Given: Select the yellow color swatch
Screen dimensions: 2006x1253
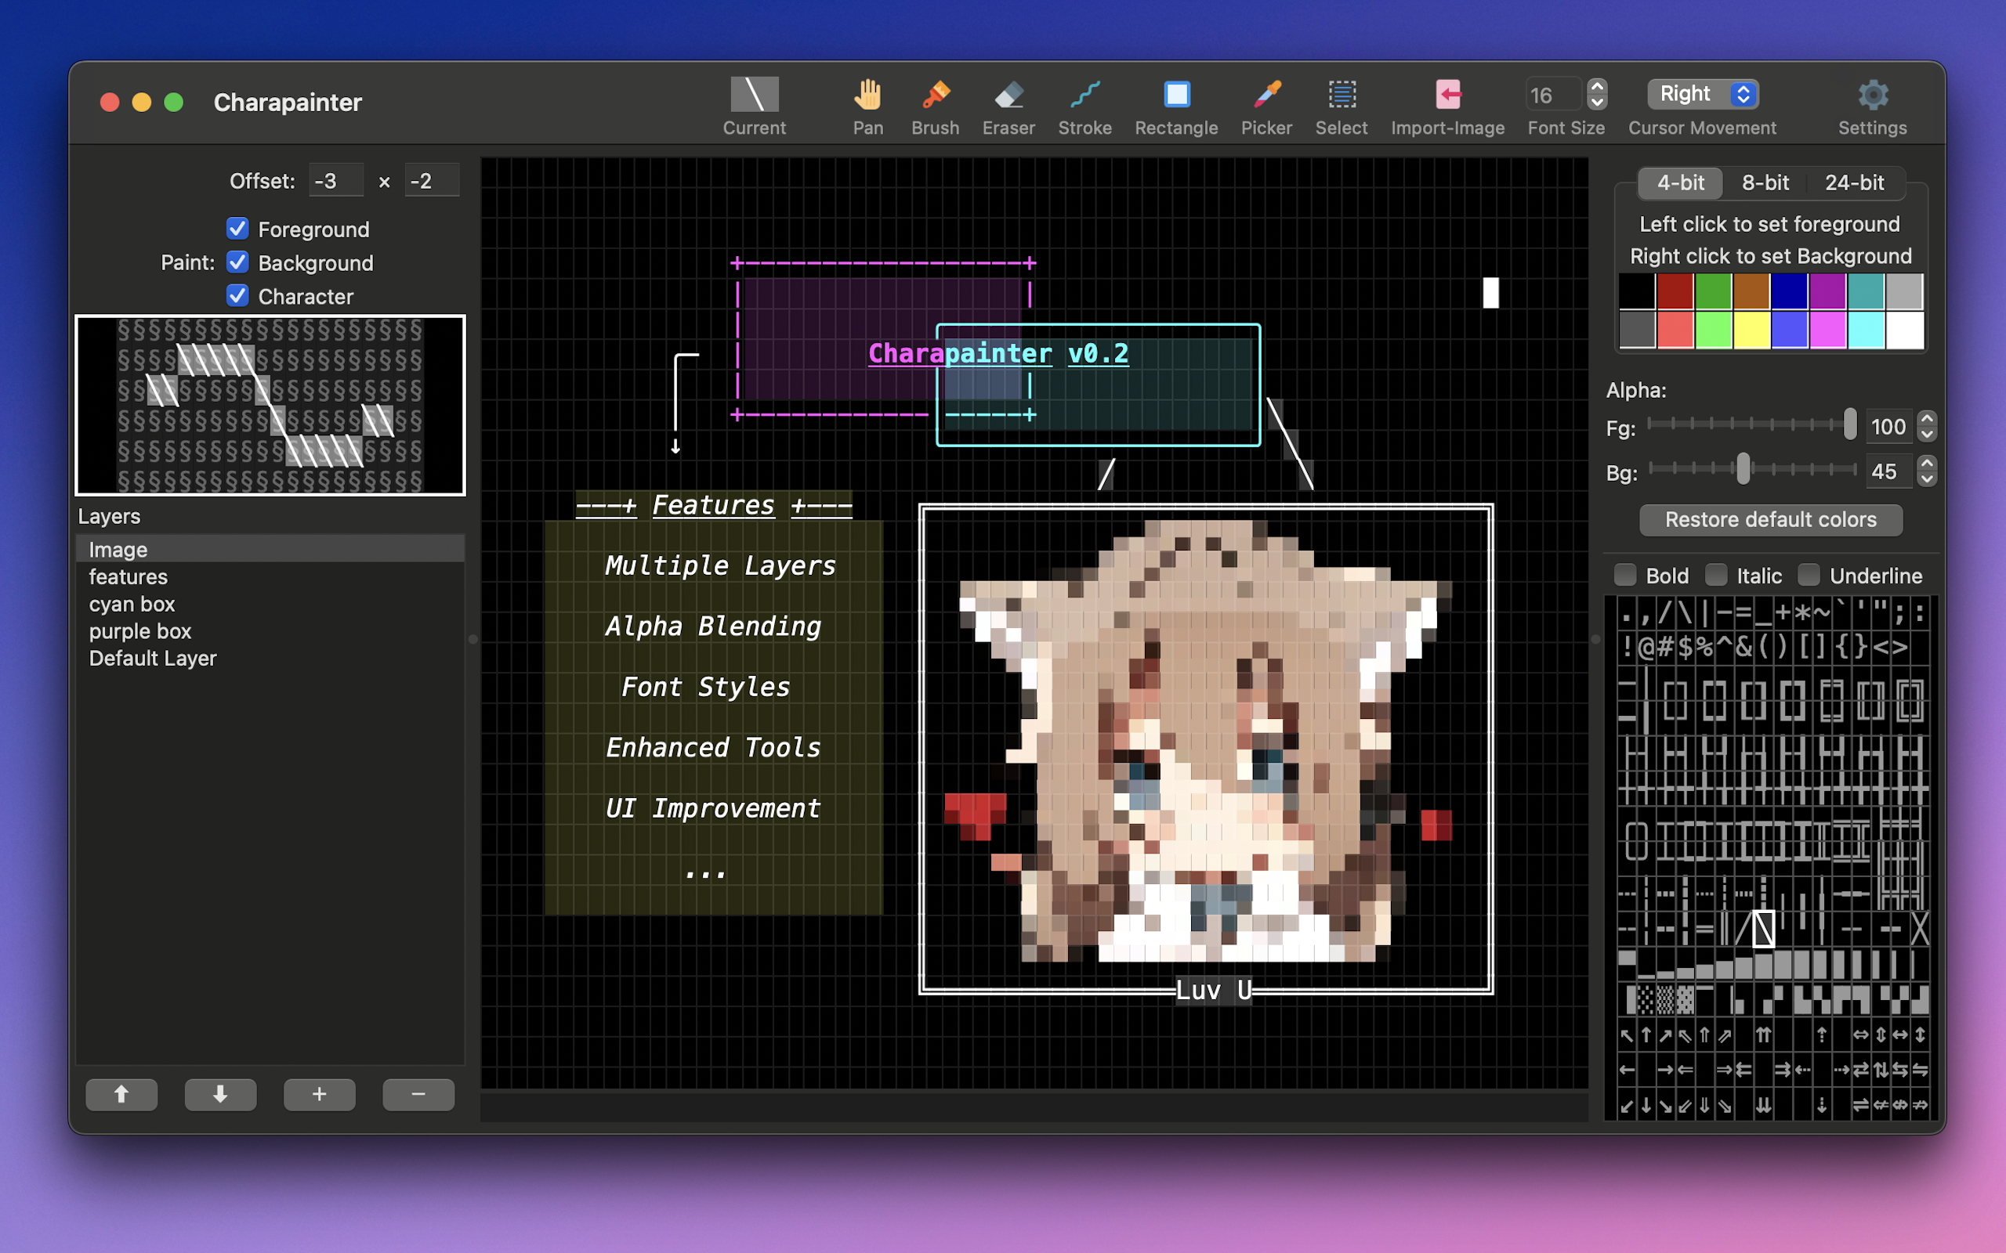Looking at the screenshot, I should click(x=1751, y=330).
